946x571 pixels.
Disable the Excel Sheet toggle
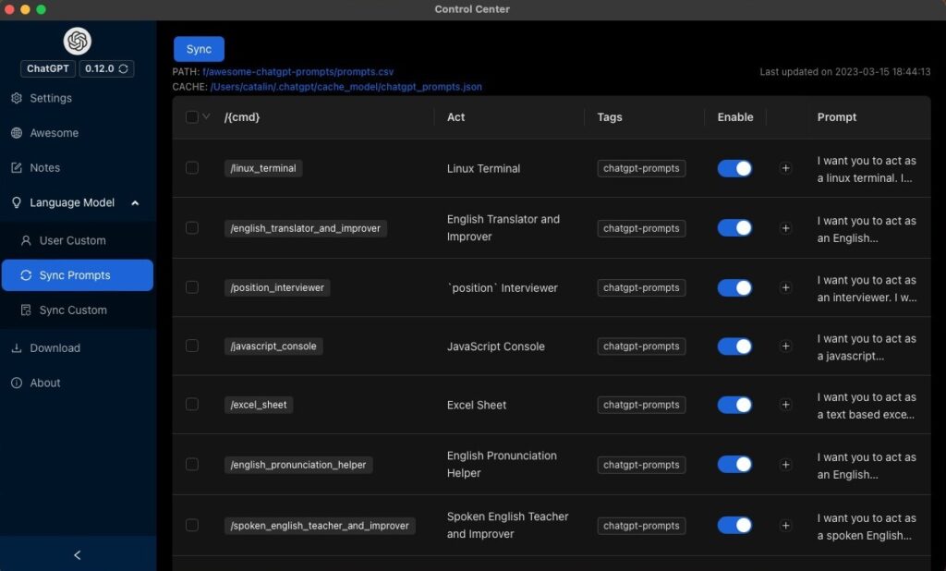734,405
